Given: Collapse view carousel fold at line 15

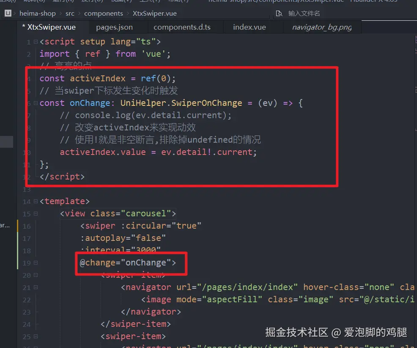Looking at the screenshot, I should coord(36,213).
